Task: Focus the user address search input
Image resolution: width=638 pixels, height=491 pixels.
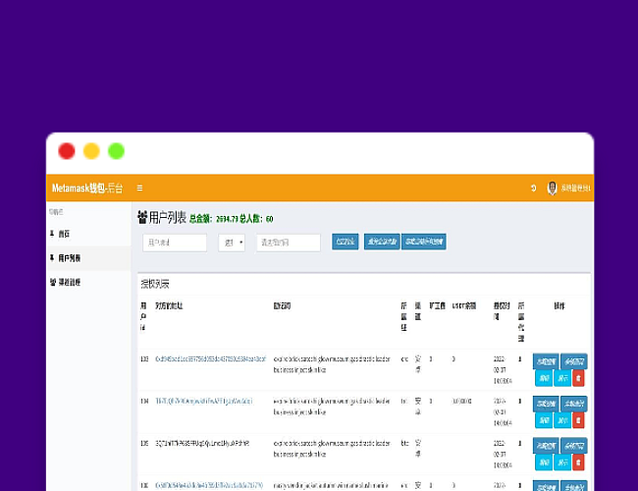Action: 175,243
